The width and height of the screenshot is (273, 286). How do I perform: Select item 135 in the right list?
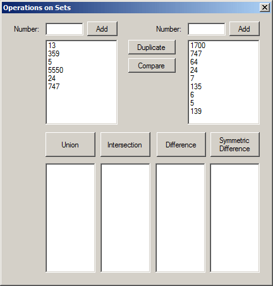point(196,87)
